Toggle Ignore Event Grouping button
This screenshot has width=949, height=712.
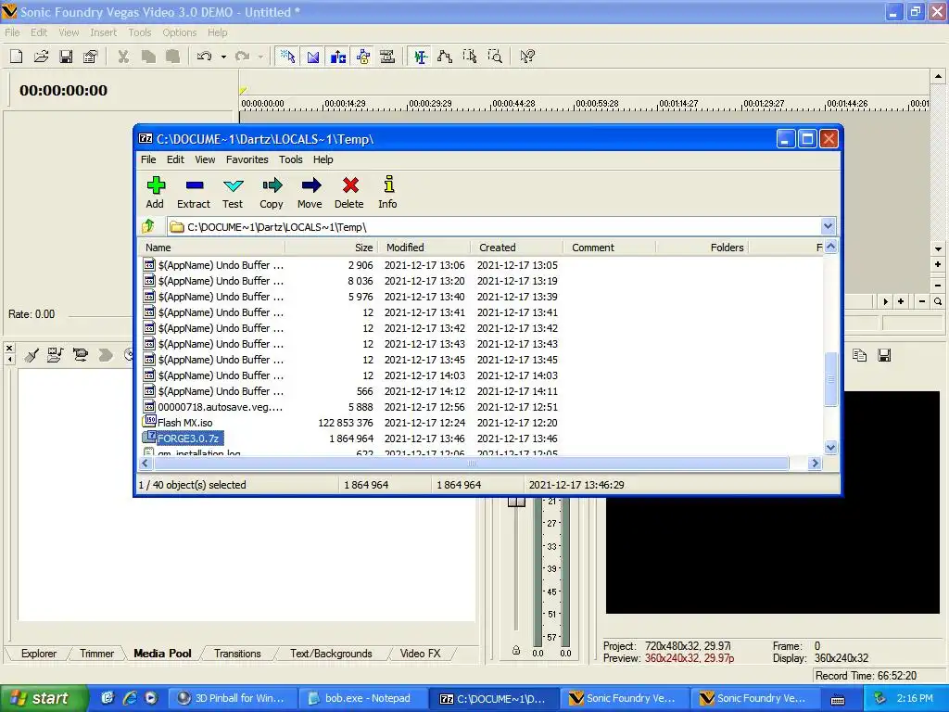(387, 57)
